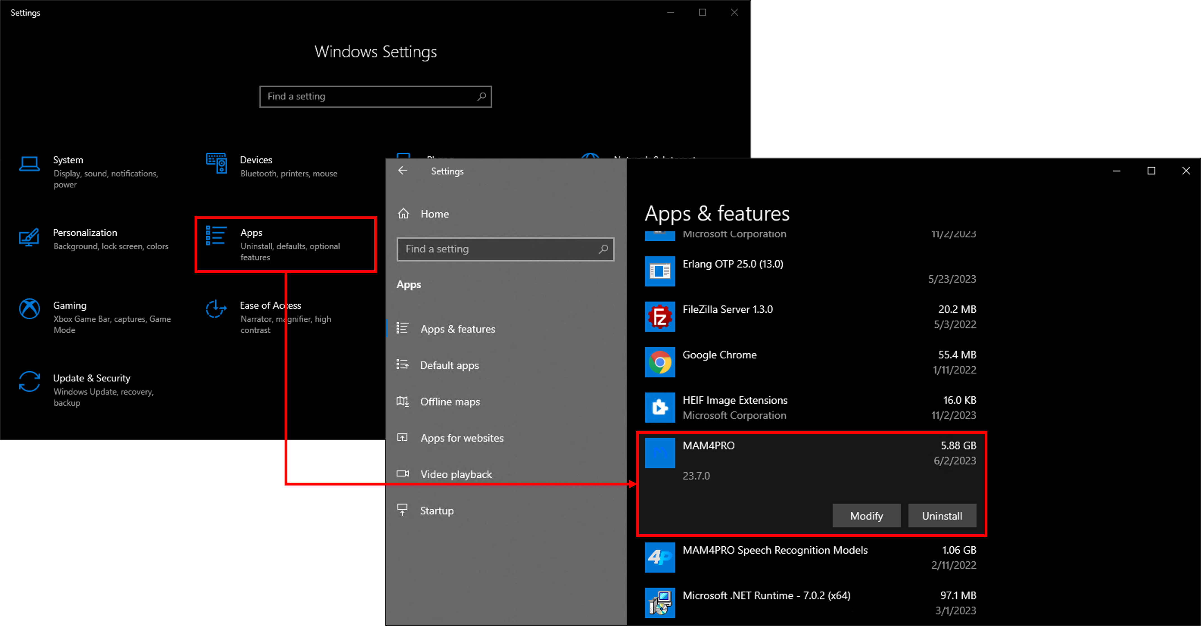Image resolution: width=1201 pixels, height=626 pixels.
Task: Select Apps & features in the sidebar
Action: click(506, 329)
